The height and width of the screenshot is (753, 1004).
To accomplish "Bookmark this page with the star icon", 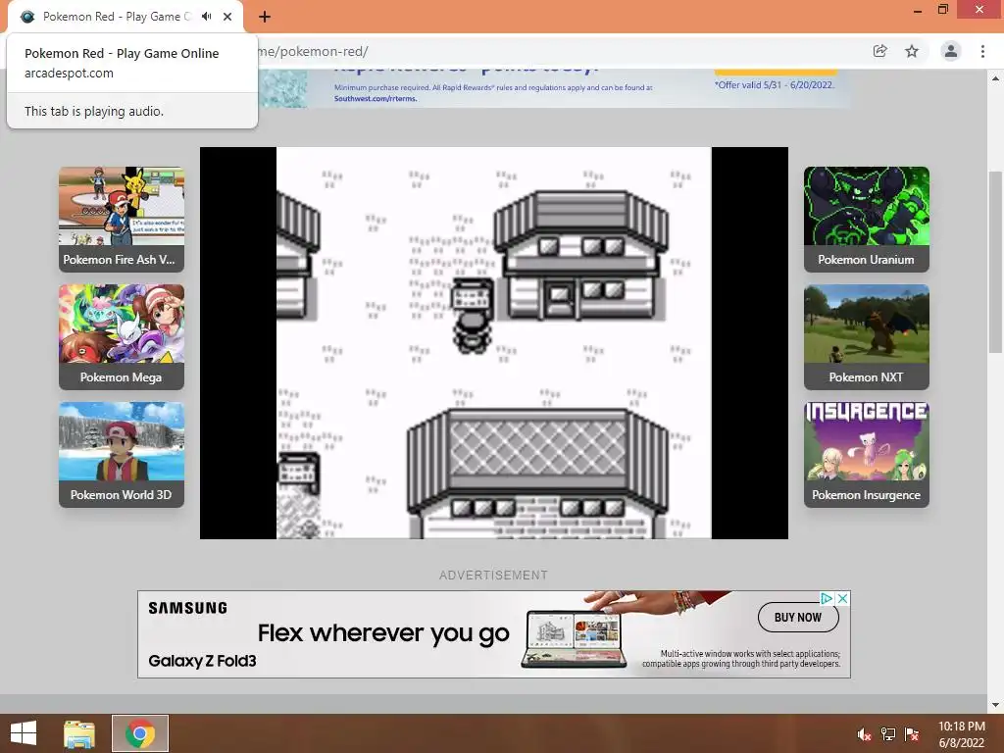I will 912,51.
